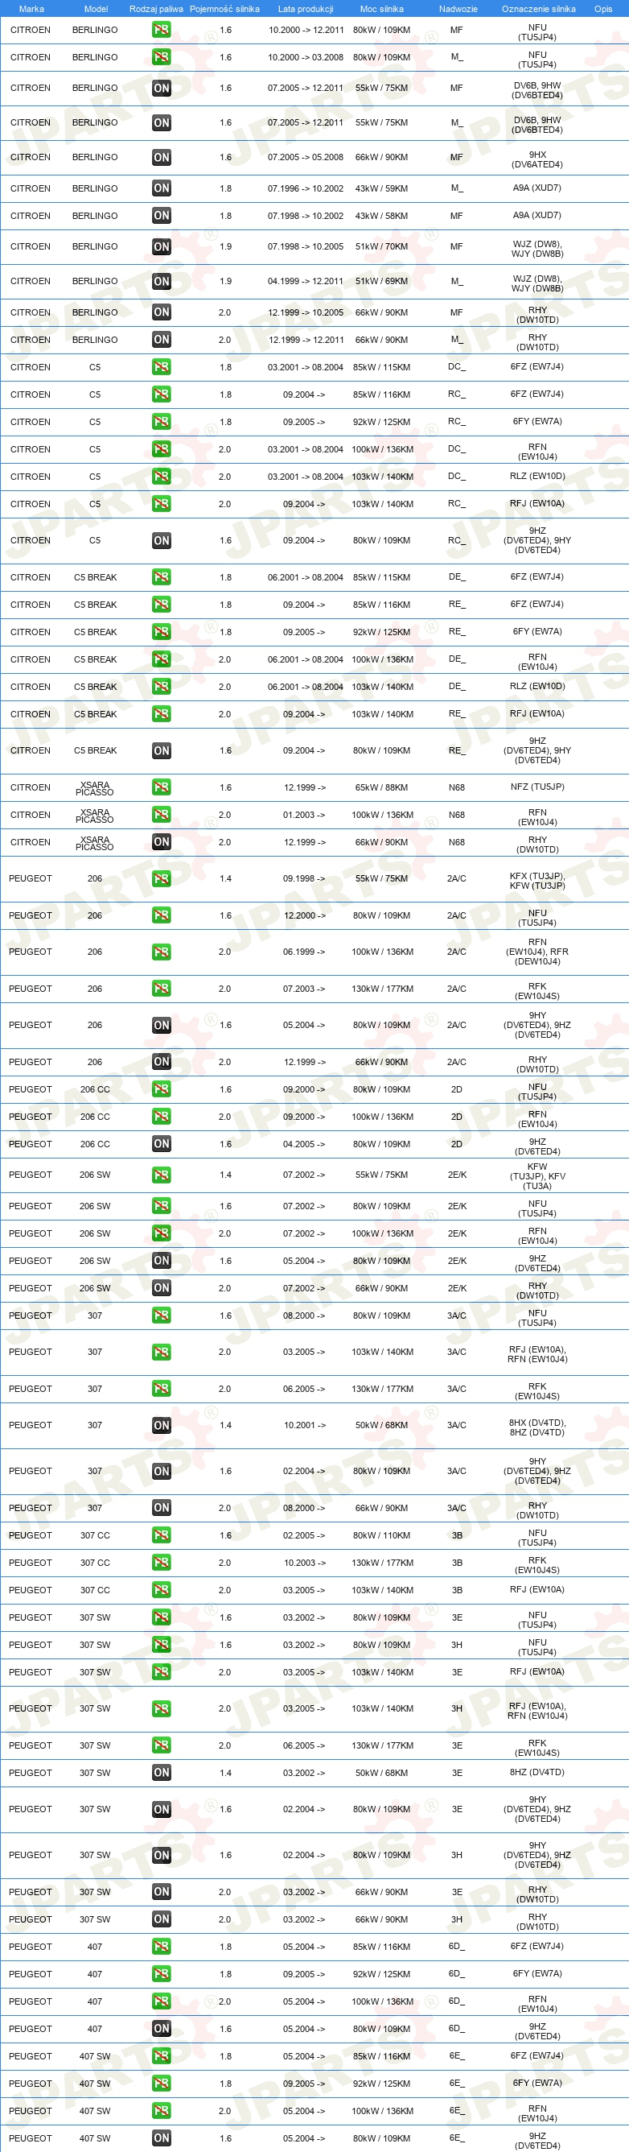Click diesel ON icon for Peugeot 206 CC 04.2005 row
629x2152 pixels.
point(161,1144)
